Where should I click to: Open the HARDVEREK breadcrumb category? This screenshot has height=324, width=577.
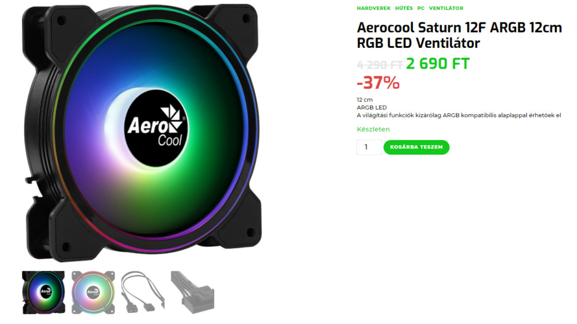374,8
